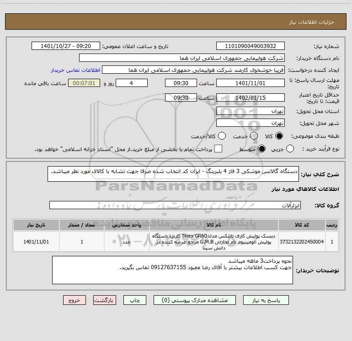
Task: Click مشاهده مدارک پیوستی (0) button
Action: pyautogui.click(x=195, y=300)
